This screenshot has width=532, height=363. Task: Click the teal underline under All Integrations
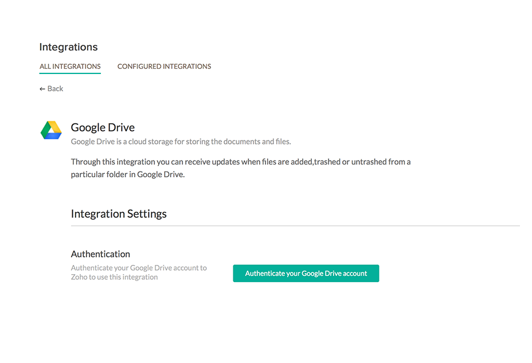(x=70, y=73)
